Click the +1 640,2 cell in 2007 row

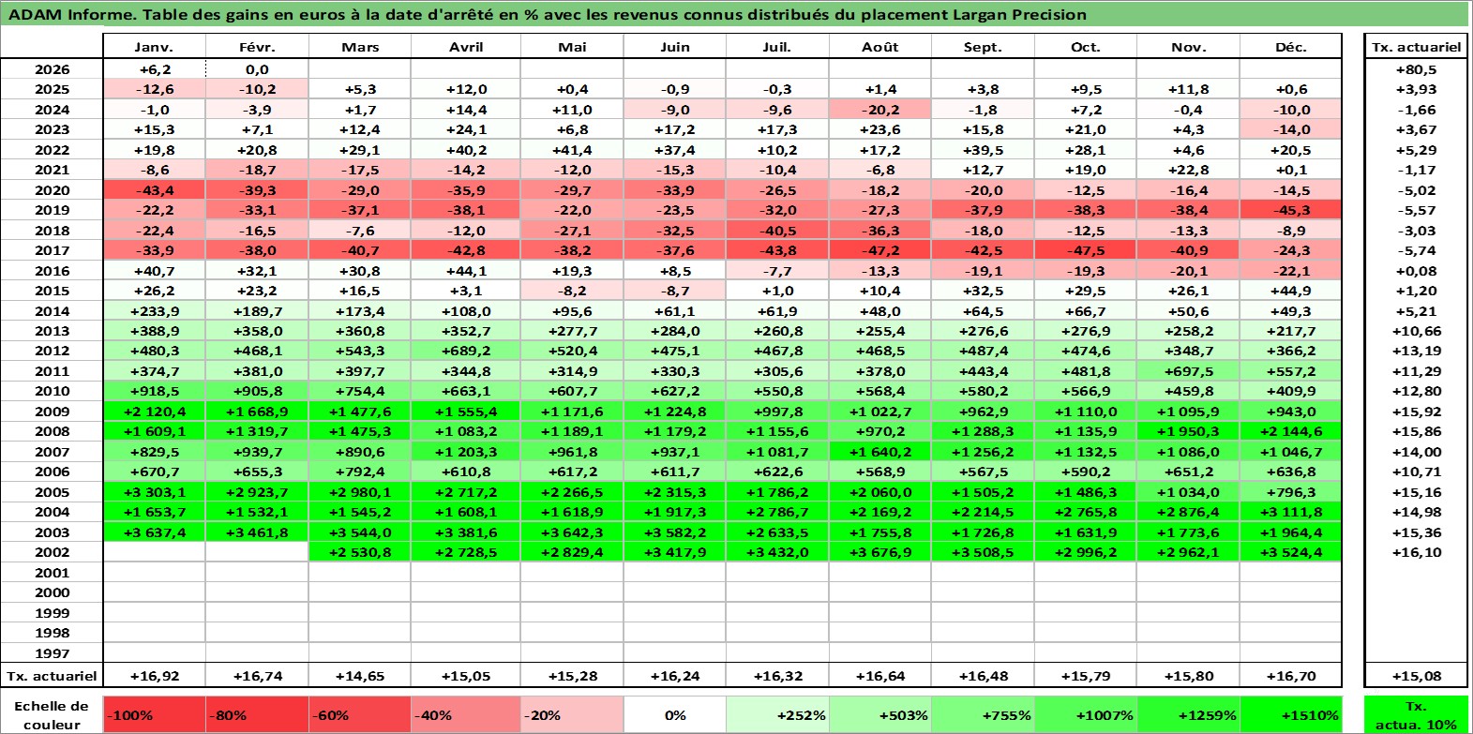(879, 452)
